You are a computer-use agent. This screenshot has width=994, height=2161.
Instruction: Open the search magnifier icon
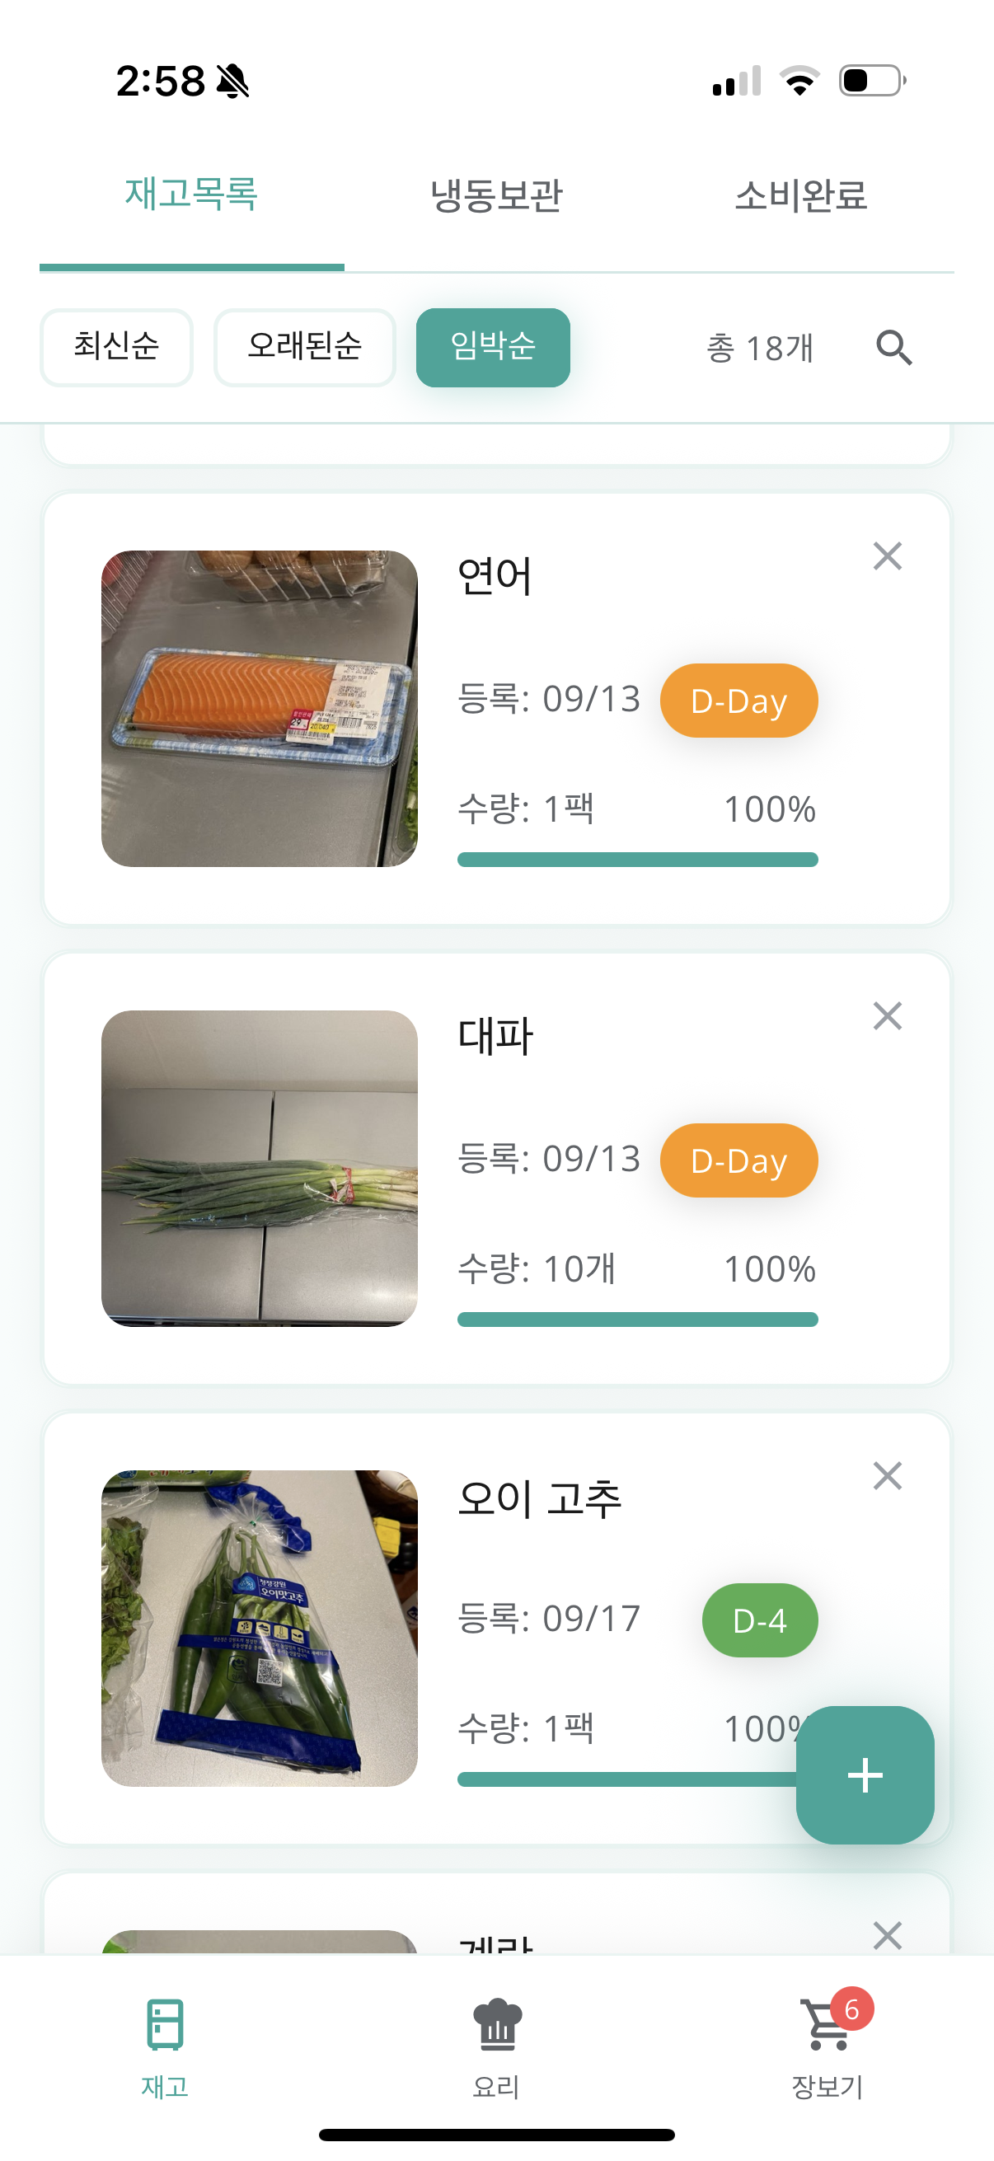click(893, 347)
